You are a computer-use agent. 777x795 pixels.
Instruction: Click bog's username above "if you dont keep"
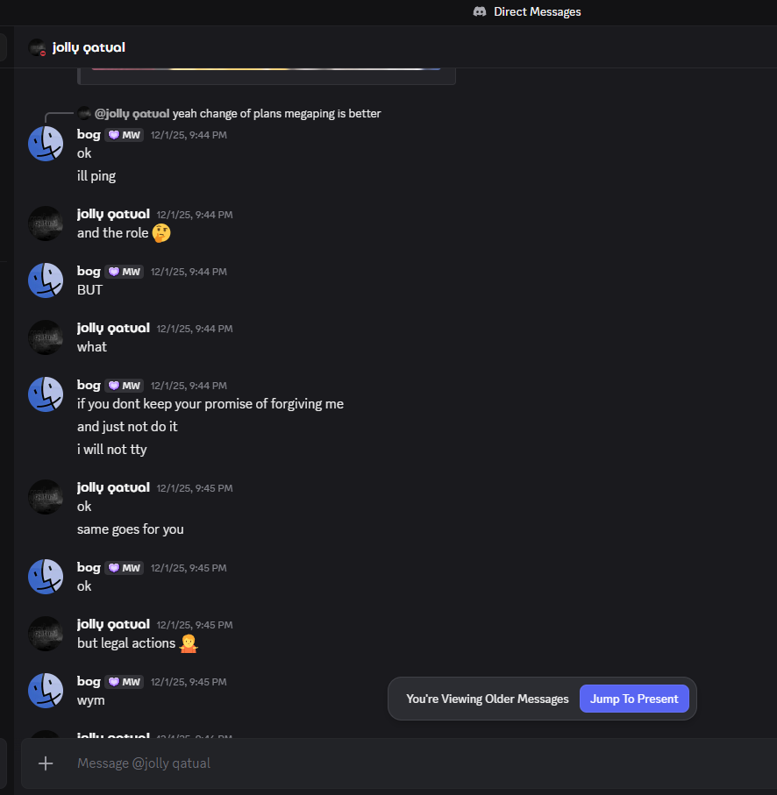89,385
